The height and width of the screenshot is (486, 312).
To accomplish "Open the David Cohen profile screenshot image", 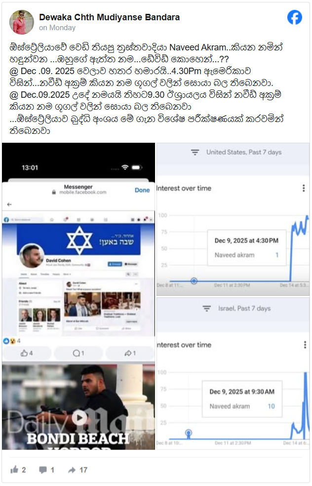I will tap(78, 274).
